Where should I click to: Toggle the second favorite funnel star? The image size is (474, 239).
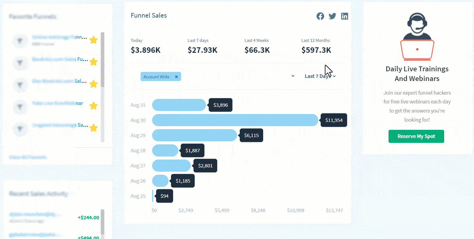[x=94, y=62]
